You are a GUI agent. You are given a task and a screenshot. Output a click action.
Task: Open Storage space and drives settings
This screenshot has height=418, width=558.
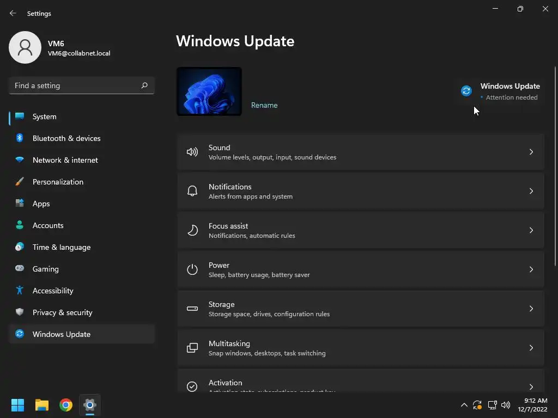tap(361, 309)
